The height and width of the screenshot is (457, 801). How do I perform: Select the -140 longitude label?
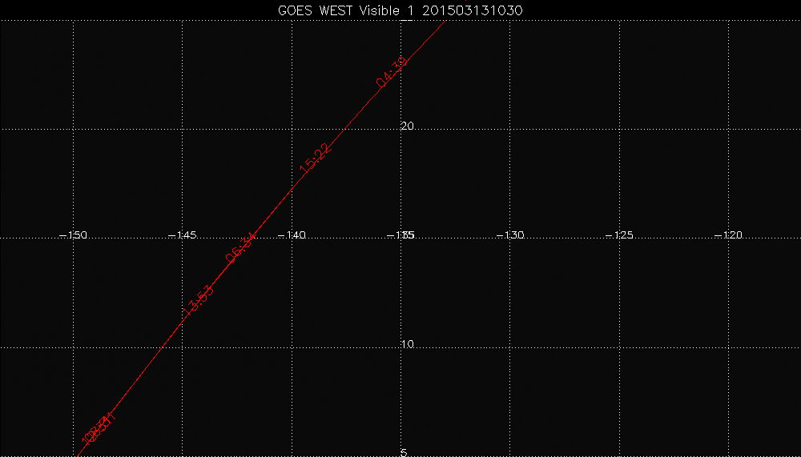click(292, 235)
